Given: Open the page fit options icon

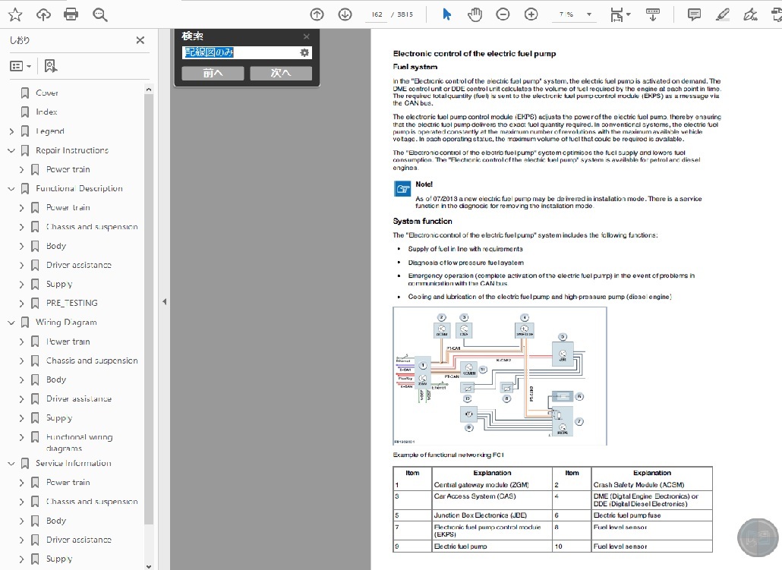Looking at the screenshot, I should [x=620, y=15].
